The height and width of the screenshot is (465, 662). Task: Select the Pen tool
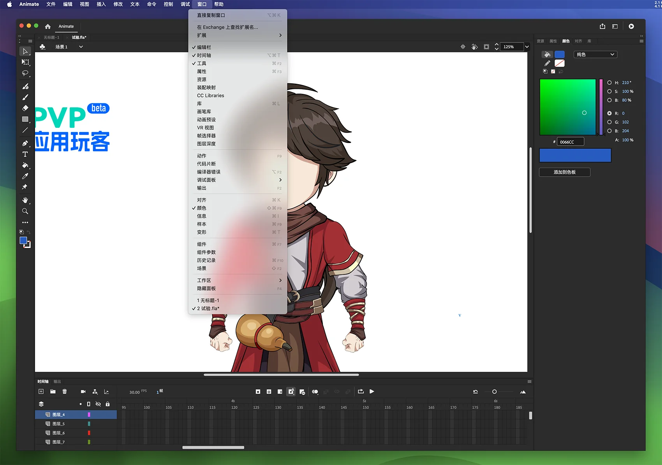point(25,143)
